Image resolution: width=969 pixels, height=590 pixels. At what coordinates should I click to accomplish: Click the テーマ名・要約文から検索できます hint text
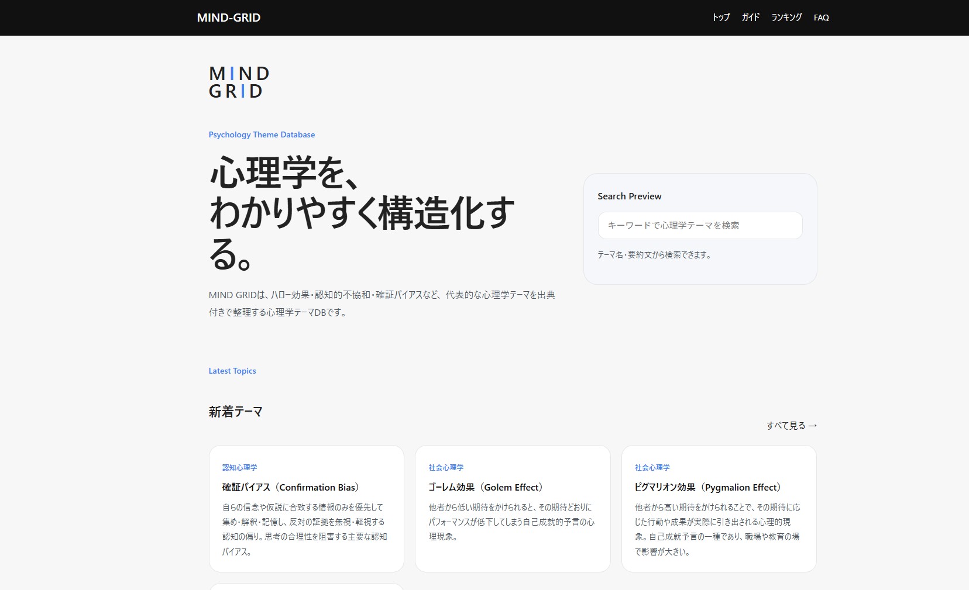click(654, 255)
